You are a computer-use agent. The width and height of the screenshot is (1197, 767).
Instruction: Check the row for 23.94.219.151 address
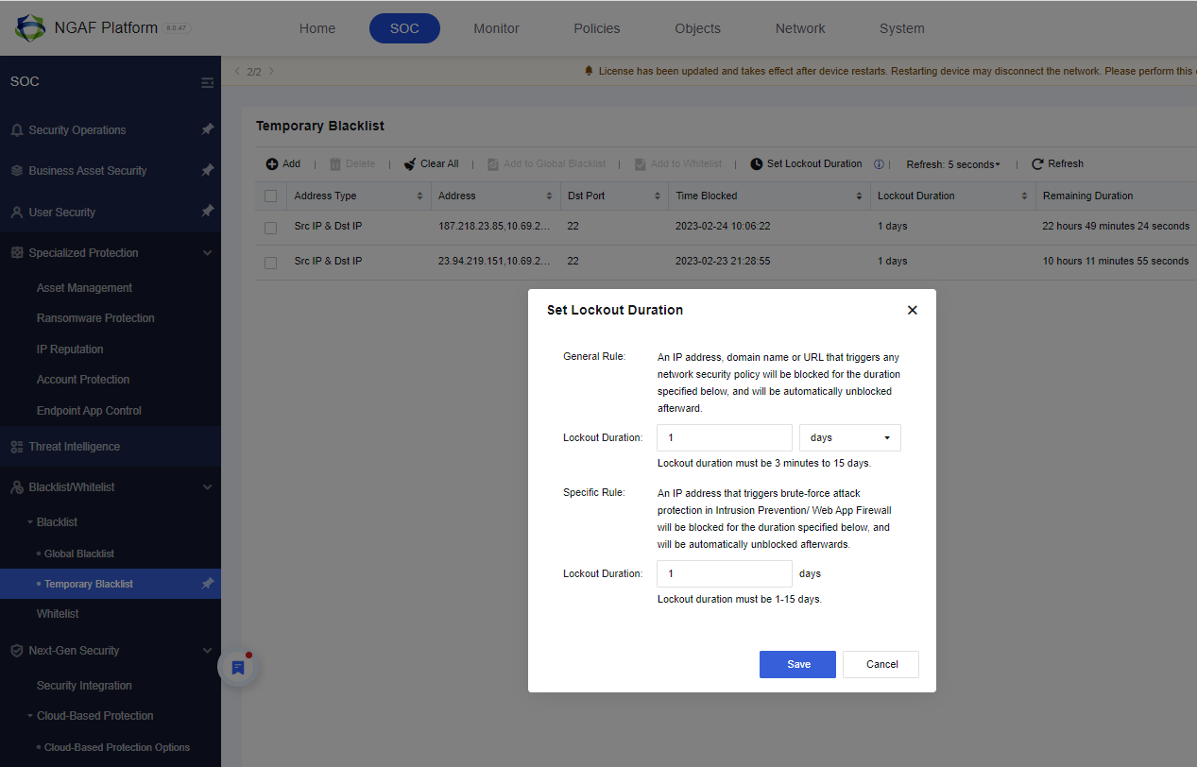pos(271,263)
